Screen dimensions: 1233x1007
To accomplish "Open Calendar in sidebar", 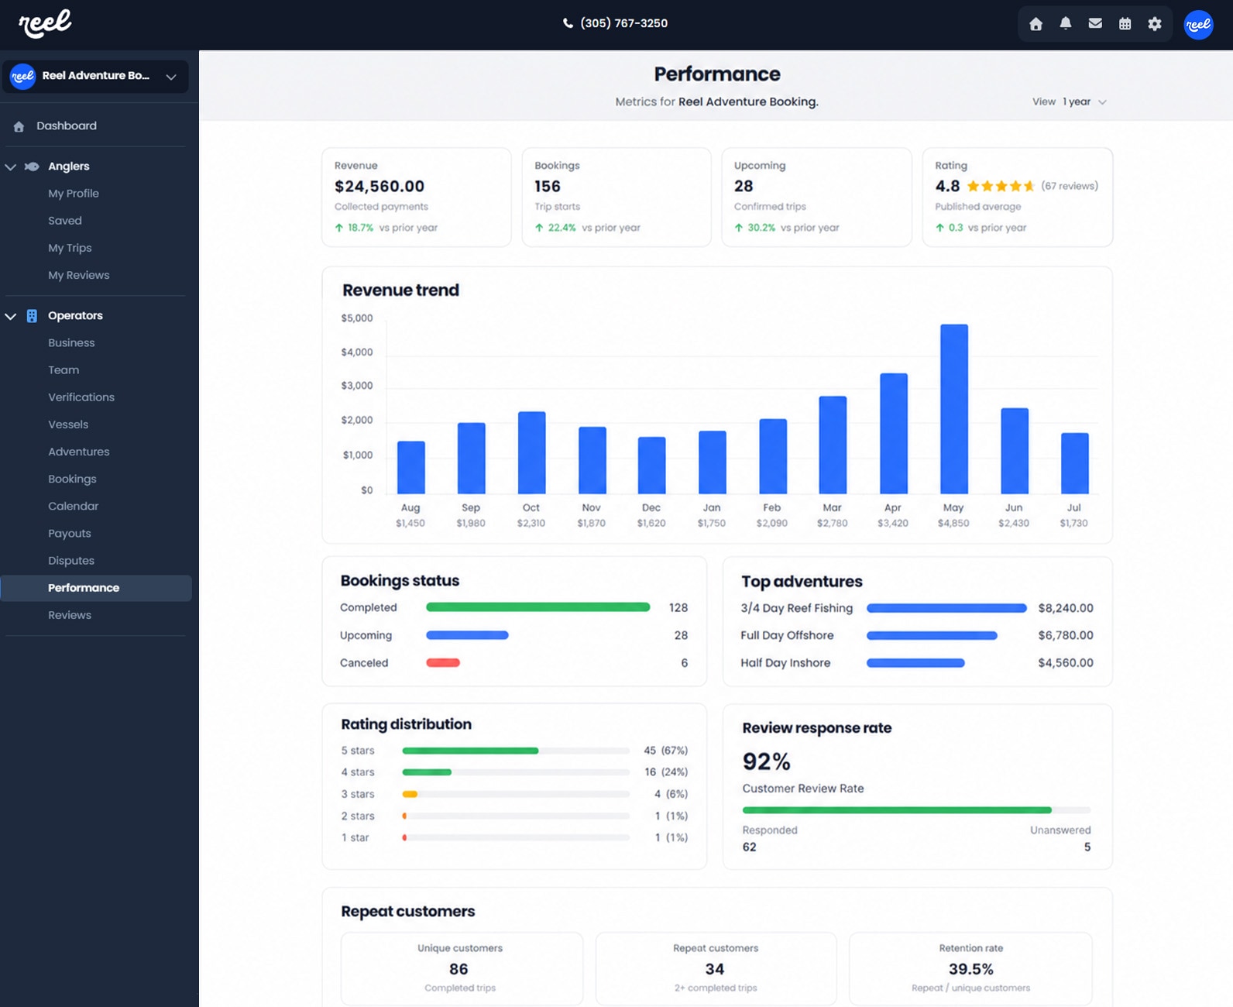I will (74, 506).
